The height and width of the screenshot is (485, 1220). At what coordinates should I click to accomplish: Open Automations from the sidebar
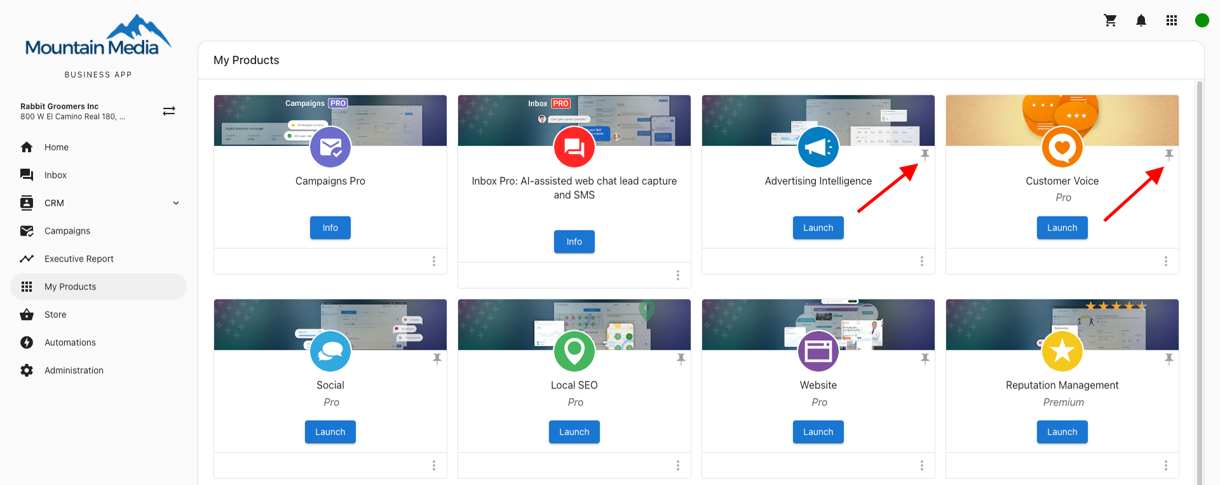[70, 343]
